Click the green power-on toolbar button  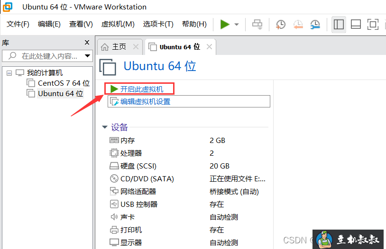pyautogui.click(x=225, y=24)
